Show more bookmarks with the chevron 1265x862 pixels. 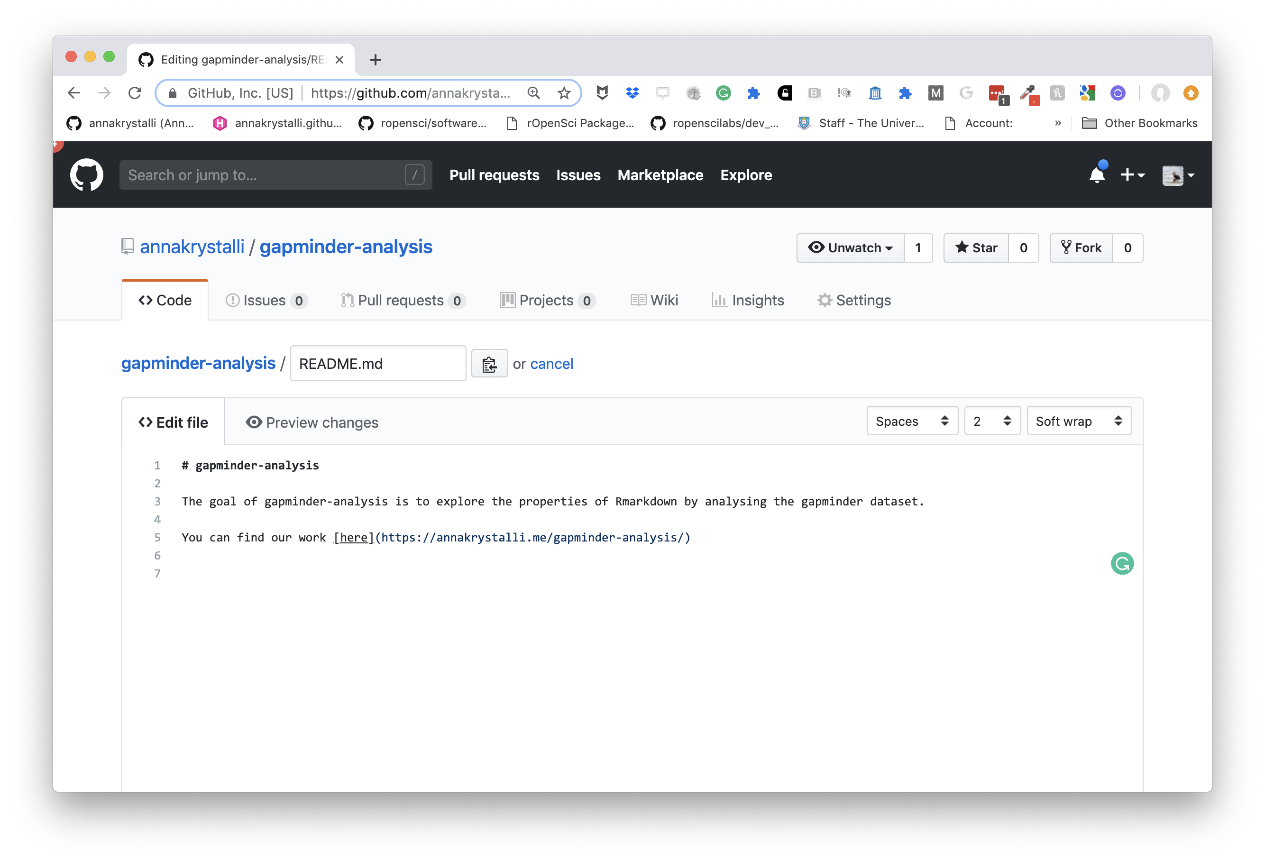(1058, 123)
